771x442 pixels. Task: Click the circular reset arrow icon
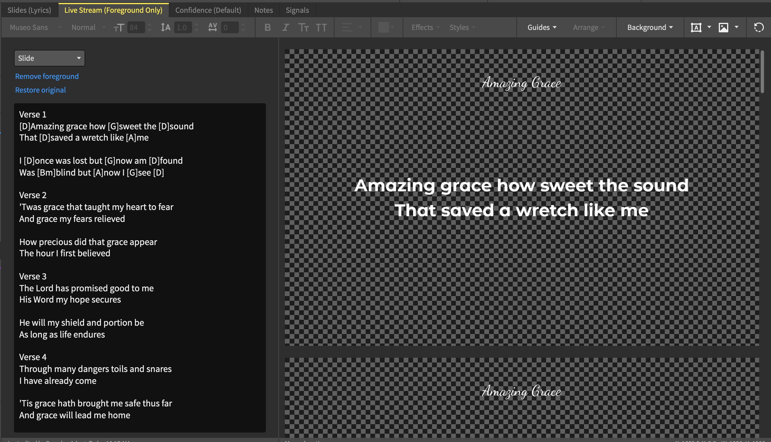[x=759, y=27]
